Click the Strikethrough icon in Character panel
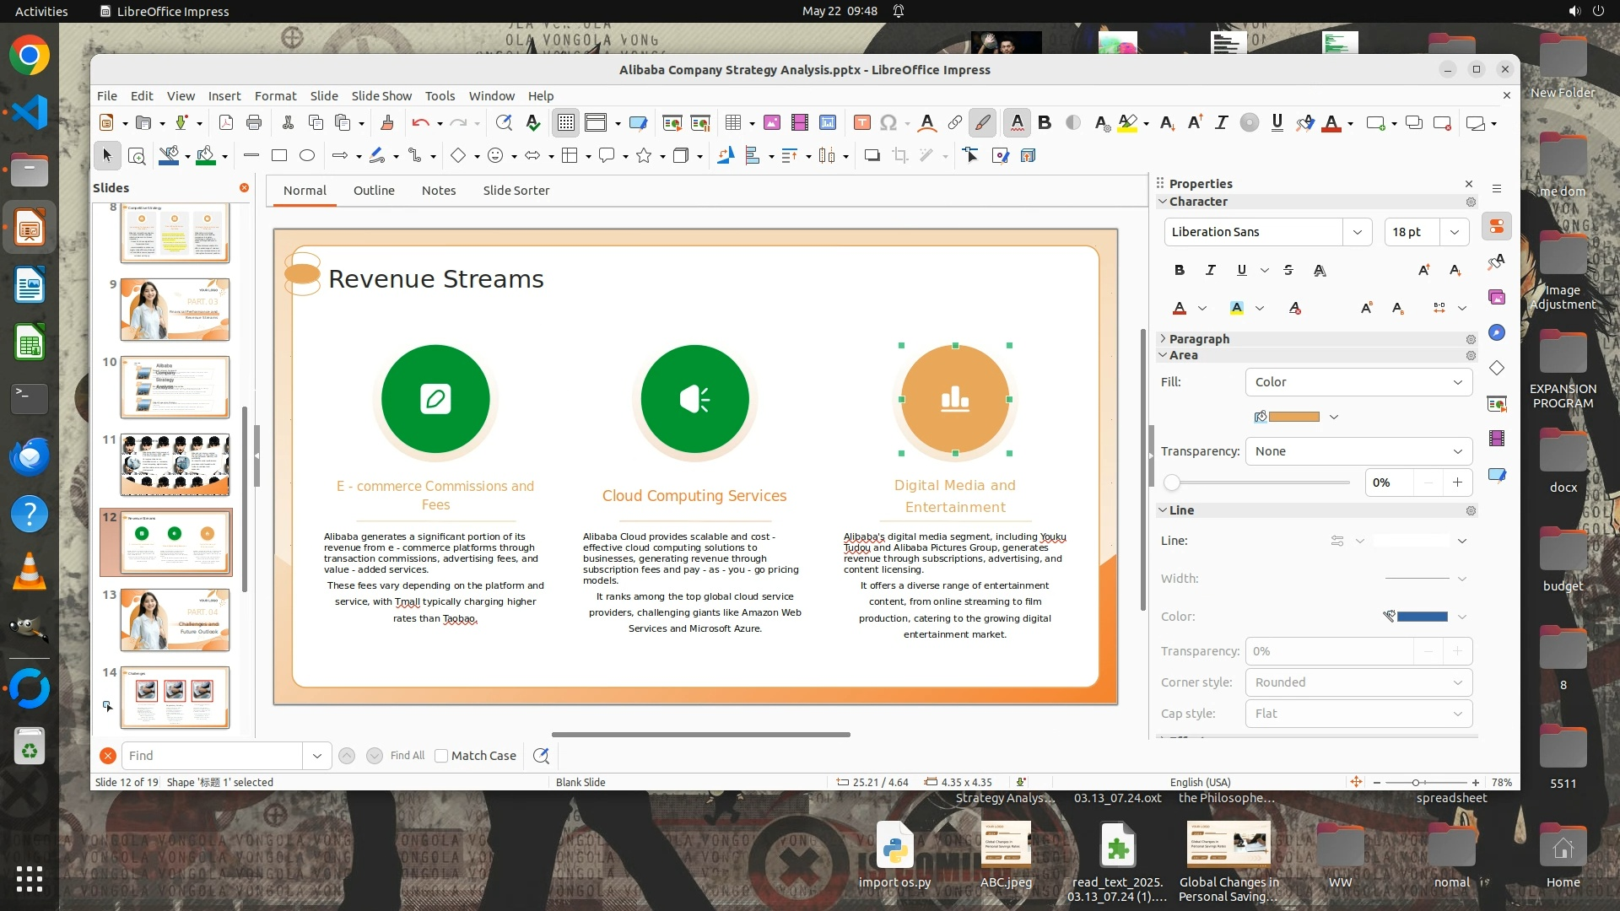This screenshot has height=911, width=1620. click(1288, 270)
